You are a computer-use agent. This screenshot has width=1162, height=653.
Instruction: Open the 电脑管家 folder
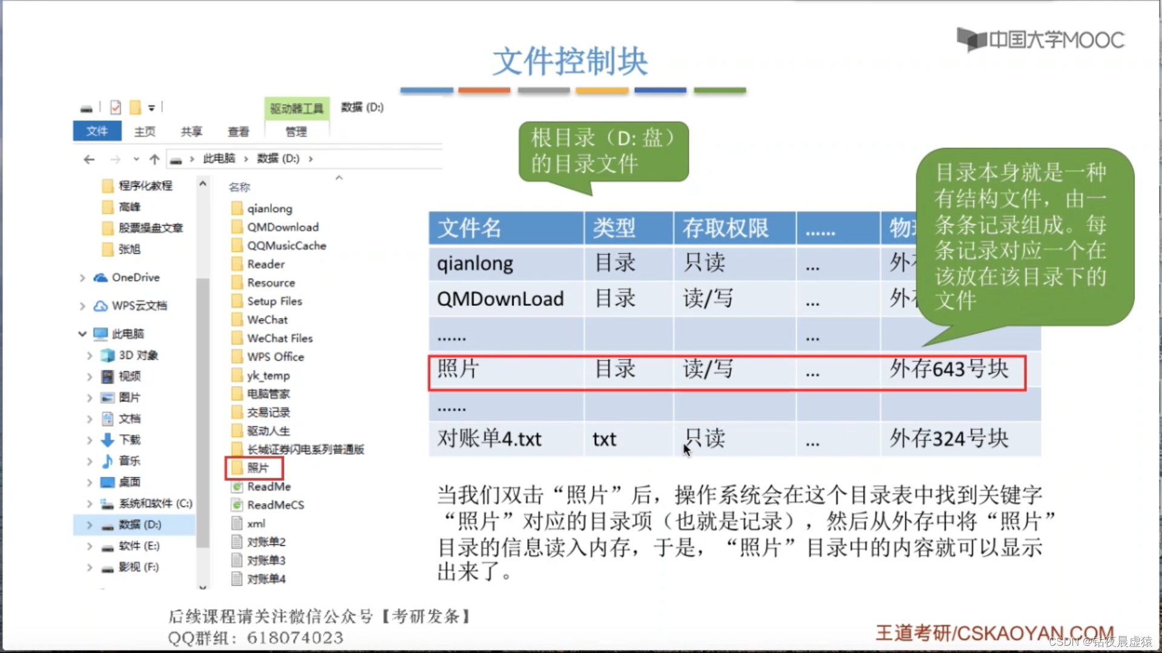coord(261,394)
